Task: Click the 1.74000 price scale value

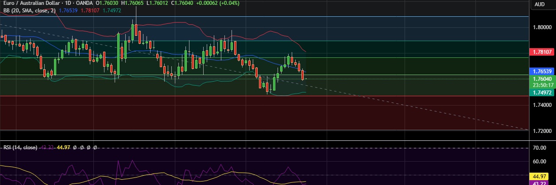Action: 542,106
